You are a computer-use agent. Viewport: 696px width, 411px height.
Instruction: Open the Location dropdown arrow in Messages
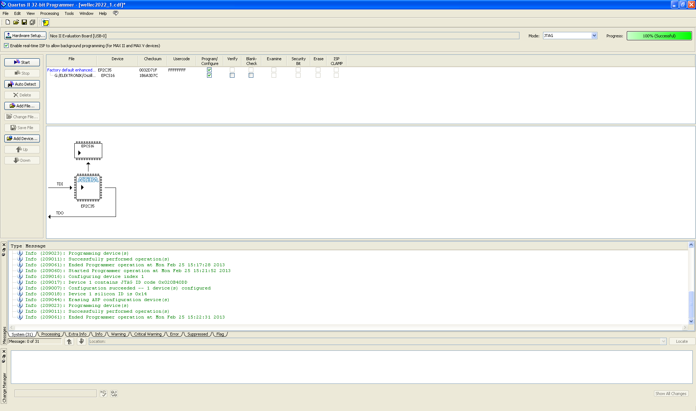coord(663,341)
